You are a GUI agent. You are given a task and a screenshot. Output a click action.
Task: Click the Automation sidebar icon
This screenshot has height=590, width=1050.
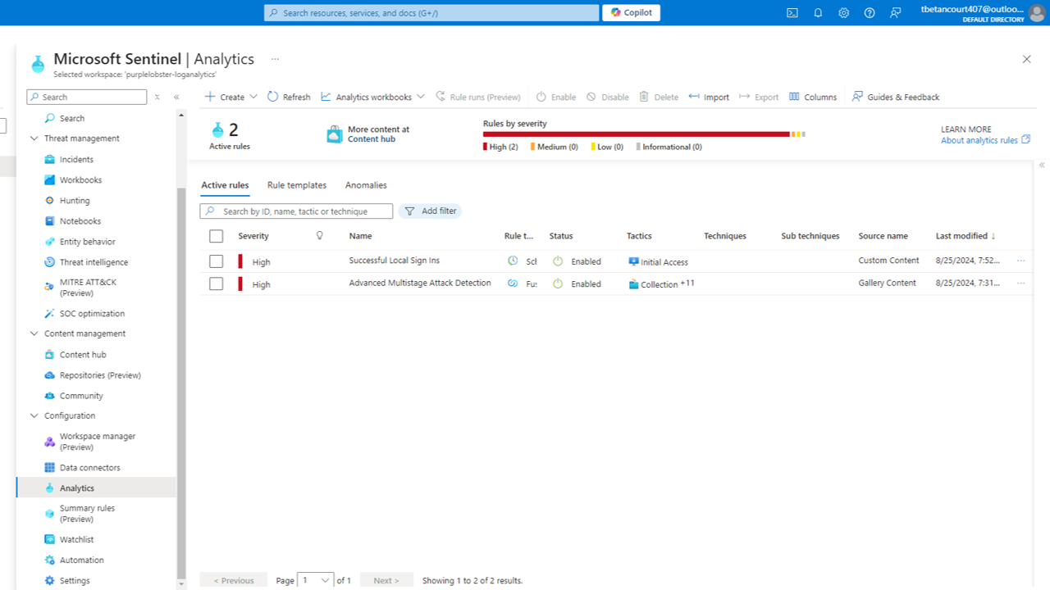click(x=50, y=560)
